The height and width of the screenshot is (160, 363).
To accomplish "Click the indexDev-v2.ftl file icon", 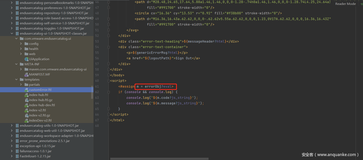I will pos(26,120).
